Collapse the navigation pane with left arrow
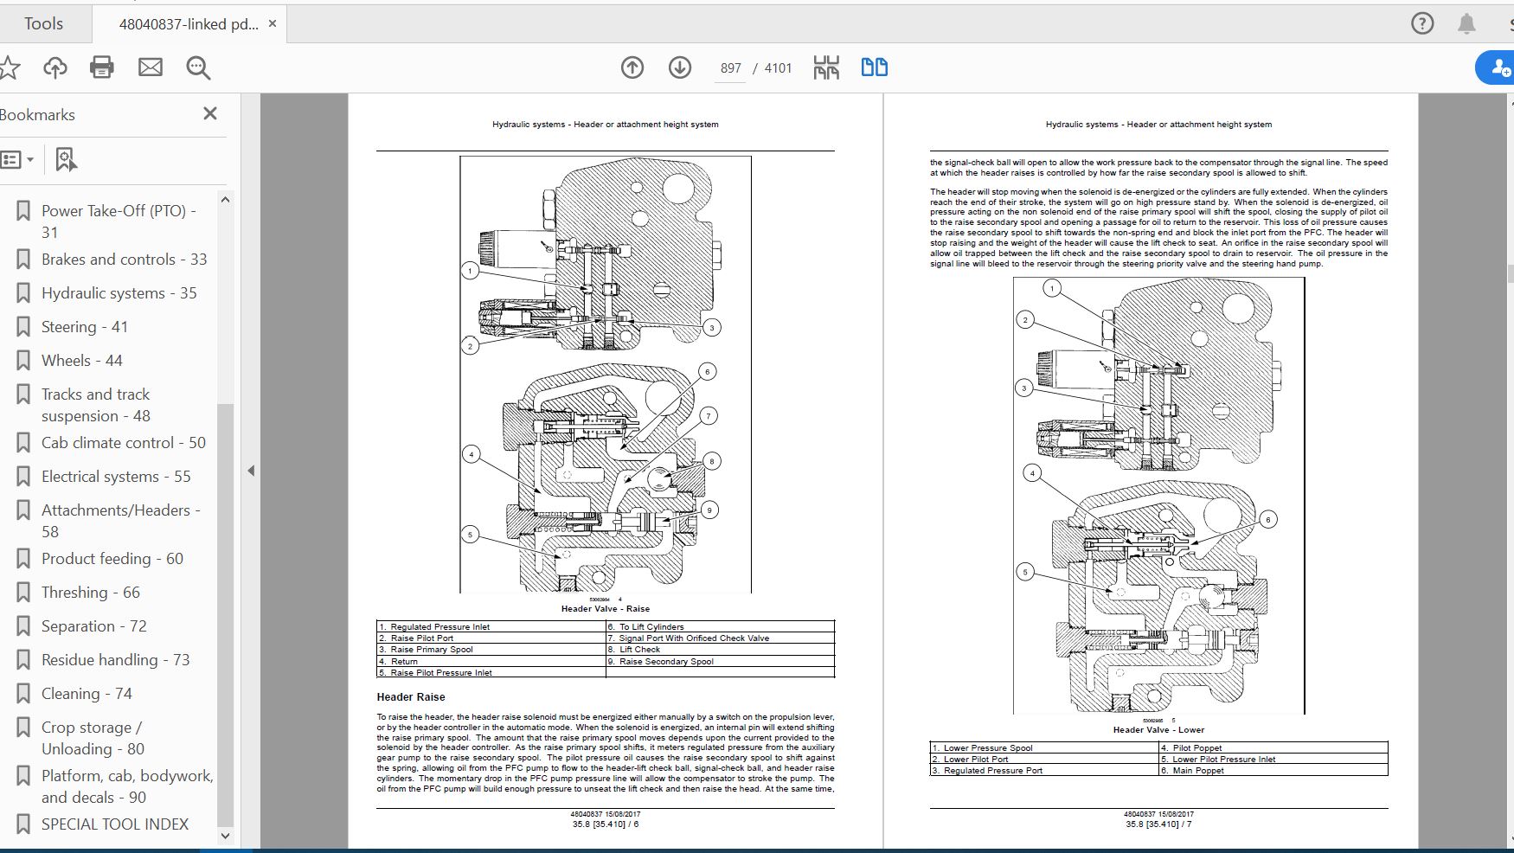This screenshot has width=1514, height=853. (x=251, y=471)
